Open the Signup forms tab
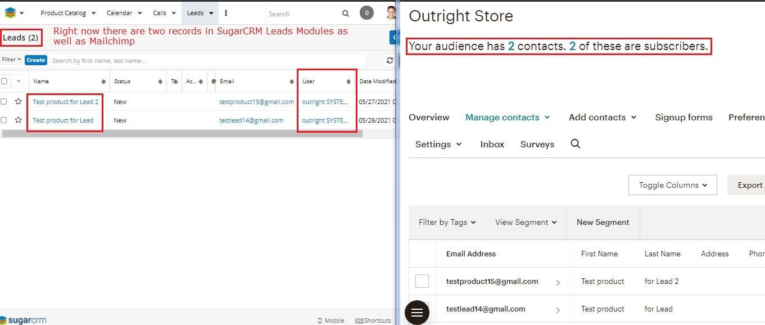The image size is (765, 325). click(683, 117)
